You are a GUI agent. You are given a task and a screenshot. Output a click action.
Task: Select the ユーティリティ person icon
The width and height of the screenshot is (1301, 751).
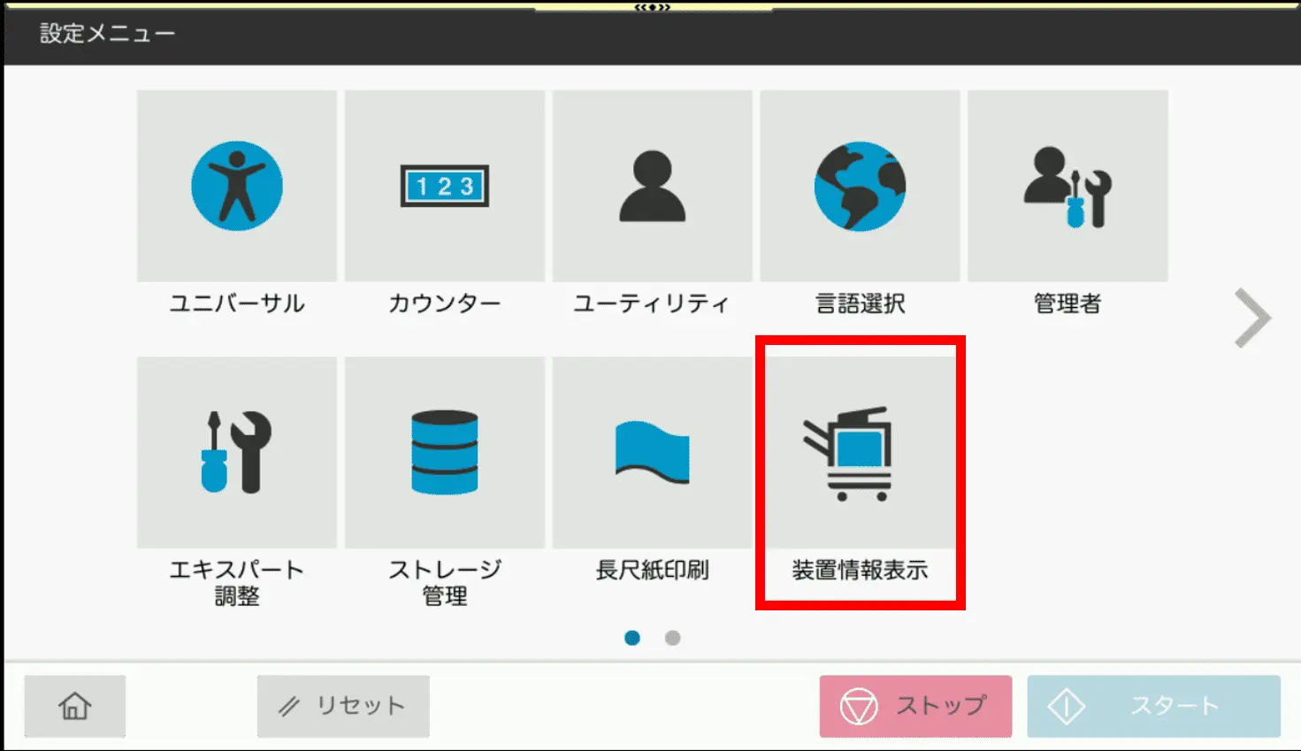pyautogui.click(x=652, y=187)
